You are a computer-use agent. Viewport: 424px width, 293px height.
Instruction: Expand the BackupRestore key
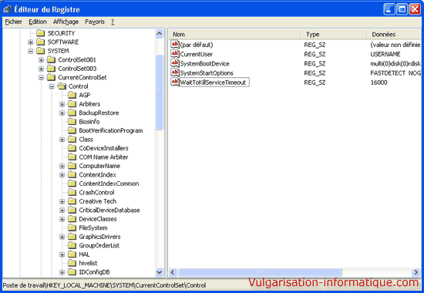click(62, 113)
